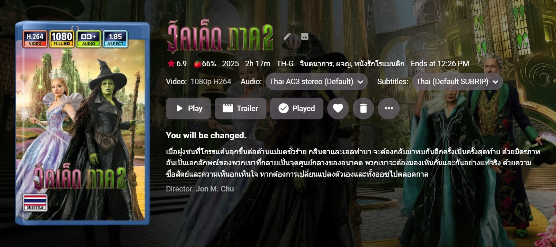The width and height of the screenshot is (556, 247).
Task: Delete the movie using trash icon
Action: pos(363,108)
